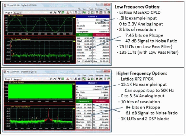
Task: Click Fourier transform spike in bottom window
Action: 49,115
